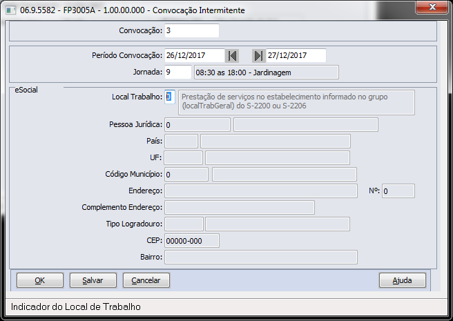Click the application icon in title bar

click(x=10, y=10)
